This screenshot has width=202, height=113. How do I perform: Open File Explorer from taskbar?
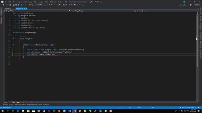click(23, 111)
